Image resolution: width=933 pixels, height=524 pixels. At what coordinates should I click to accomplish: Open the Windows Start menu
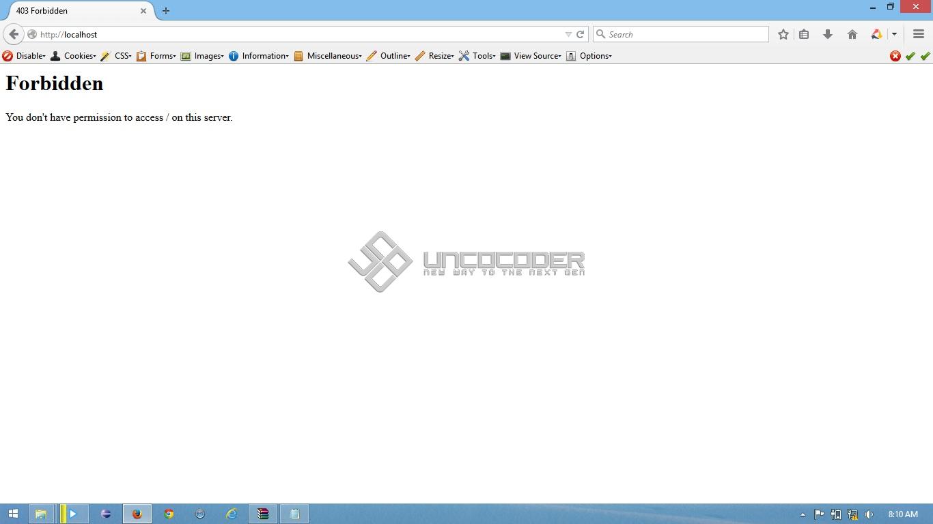[13, 514]
